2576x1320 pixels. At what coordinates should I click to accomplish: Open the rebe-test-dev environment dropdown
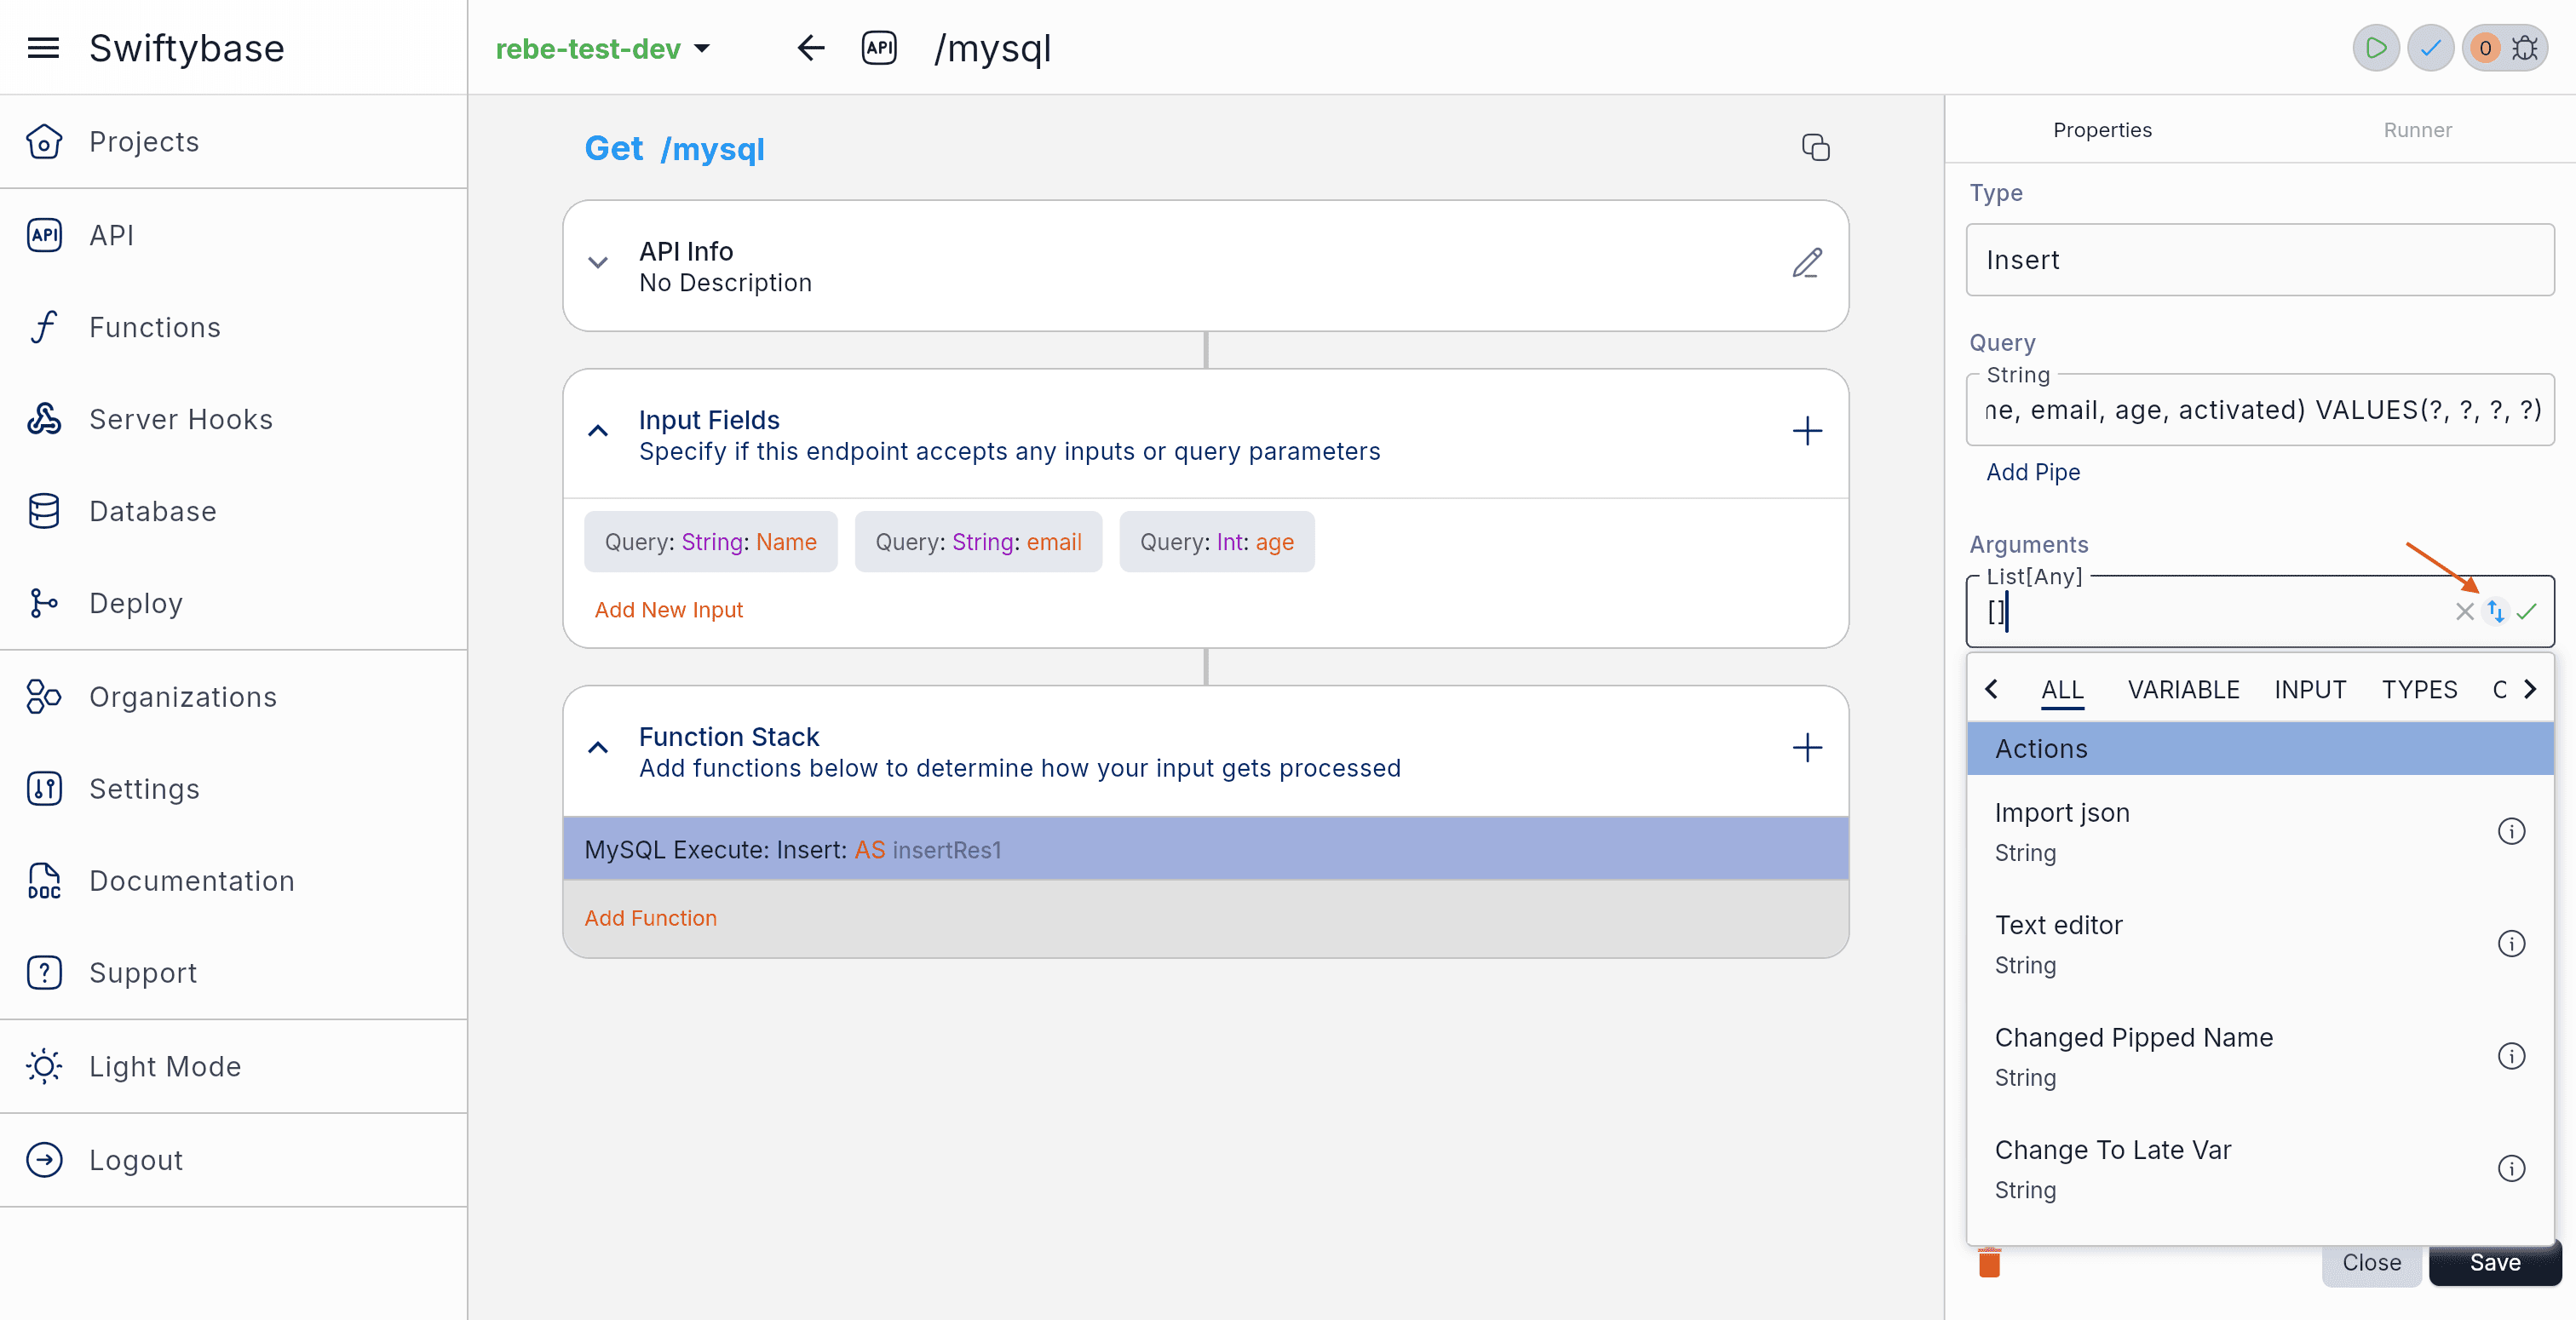pos(603,48)
